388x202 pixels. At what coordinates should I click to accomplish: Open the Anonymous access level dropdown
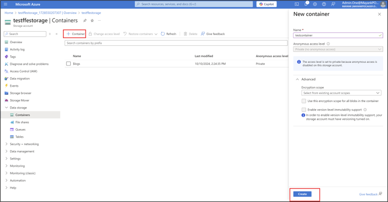338,50
